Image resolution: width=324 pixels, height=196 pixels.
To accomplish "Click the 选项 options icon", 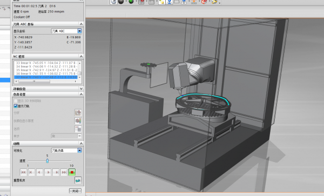I will [78, 129].
